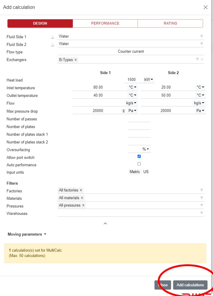Switch to the RATING tab

pos(170,23)
